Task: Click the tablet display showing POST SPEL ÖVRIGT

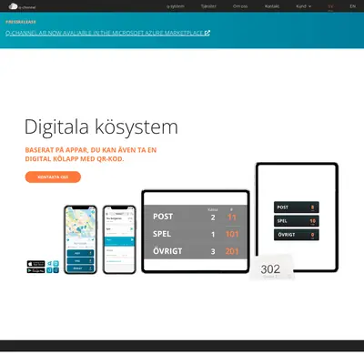Action: click(196, 231)
